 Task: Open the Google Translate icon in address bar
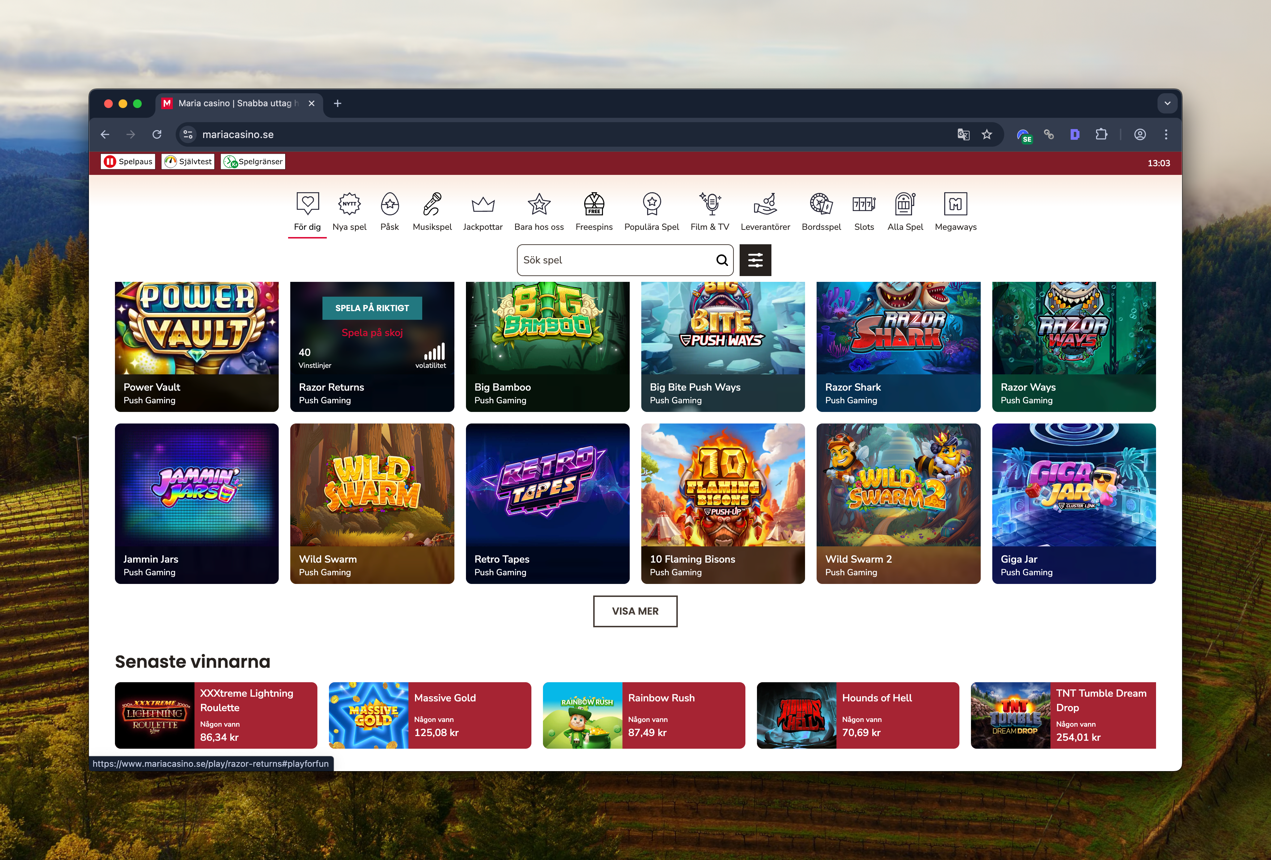click(964, 134)
